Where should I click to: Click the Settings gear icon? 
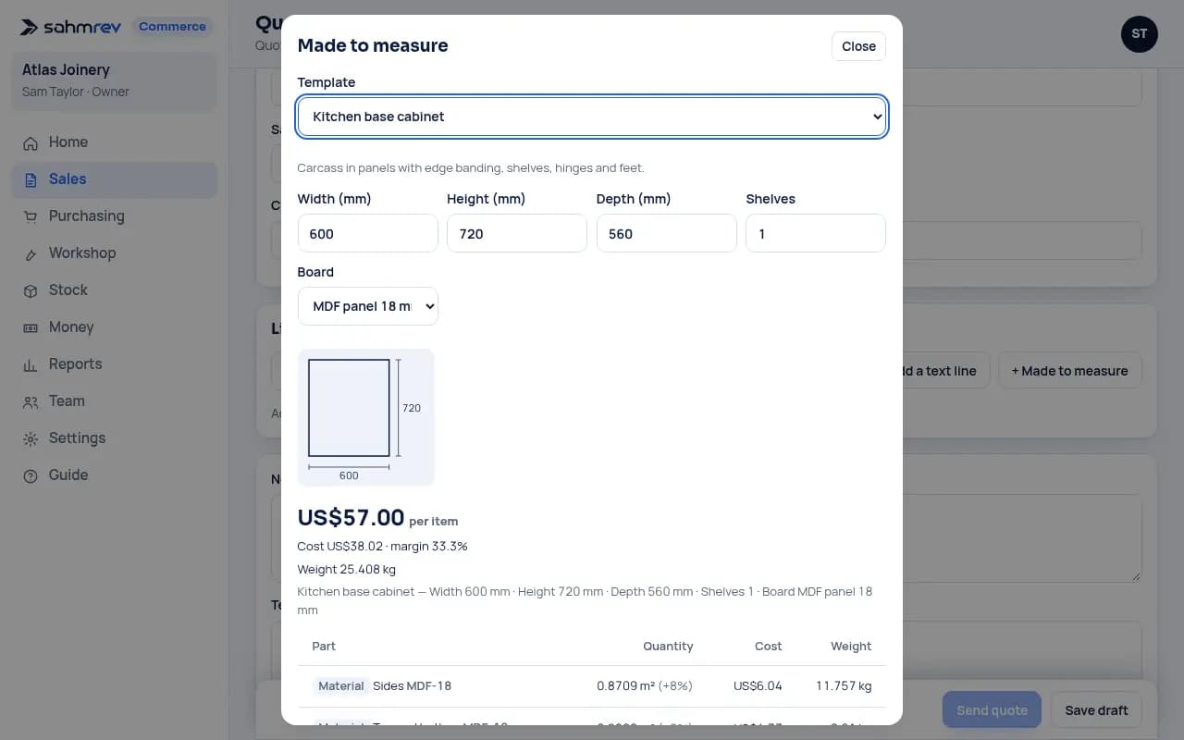31,438
